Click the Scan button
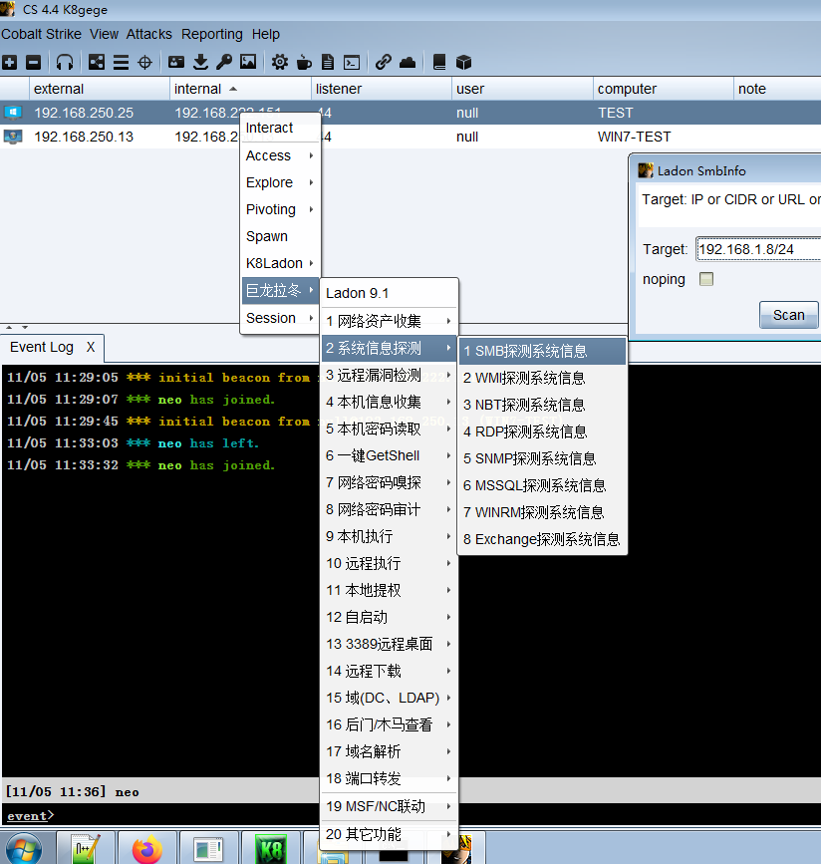 pos(788,315)
